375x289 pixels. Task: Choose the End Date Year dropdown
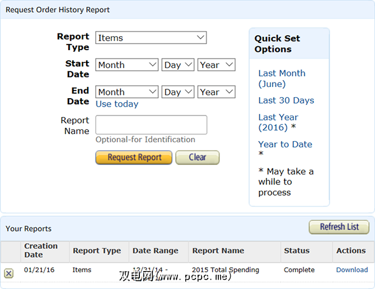click(216, 92)
